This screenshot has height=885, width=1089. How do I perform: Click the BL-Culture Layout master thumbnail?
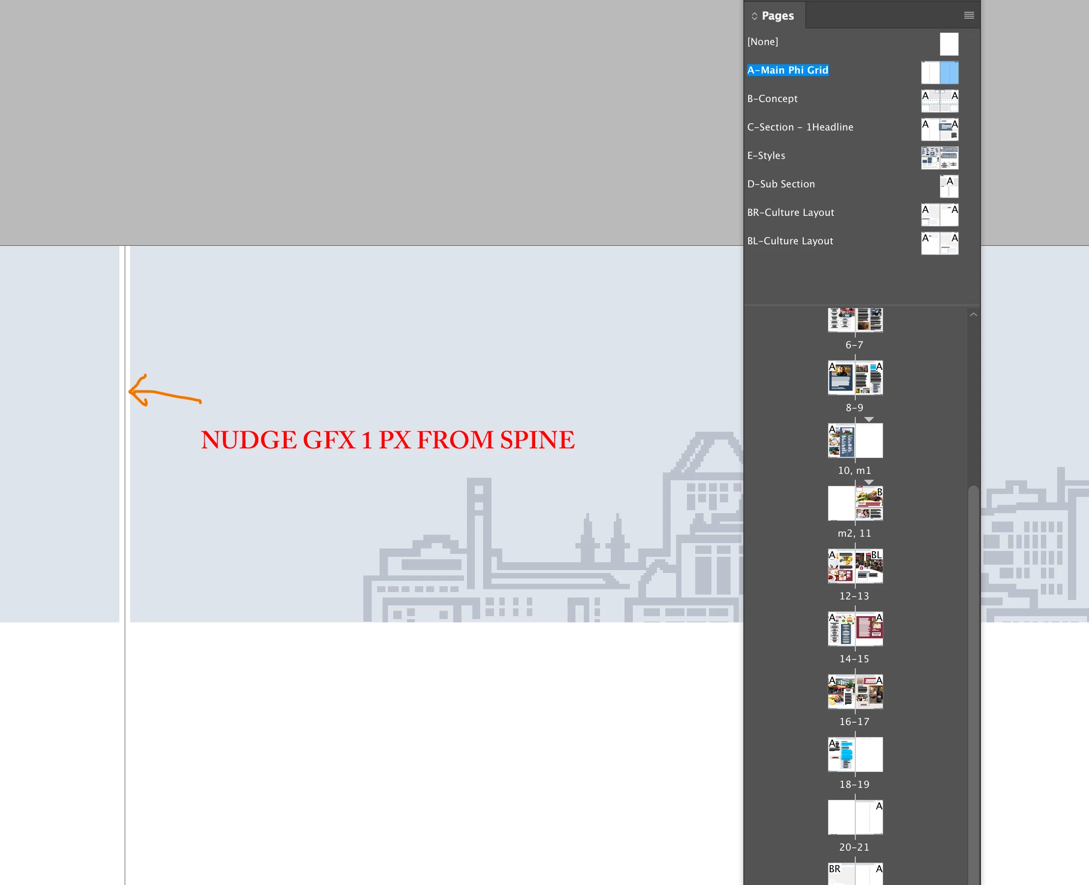coord(939,243)
